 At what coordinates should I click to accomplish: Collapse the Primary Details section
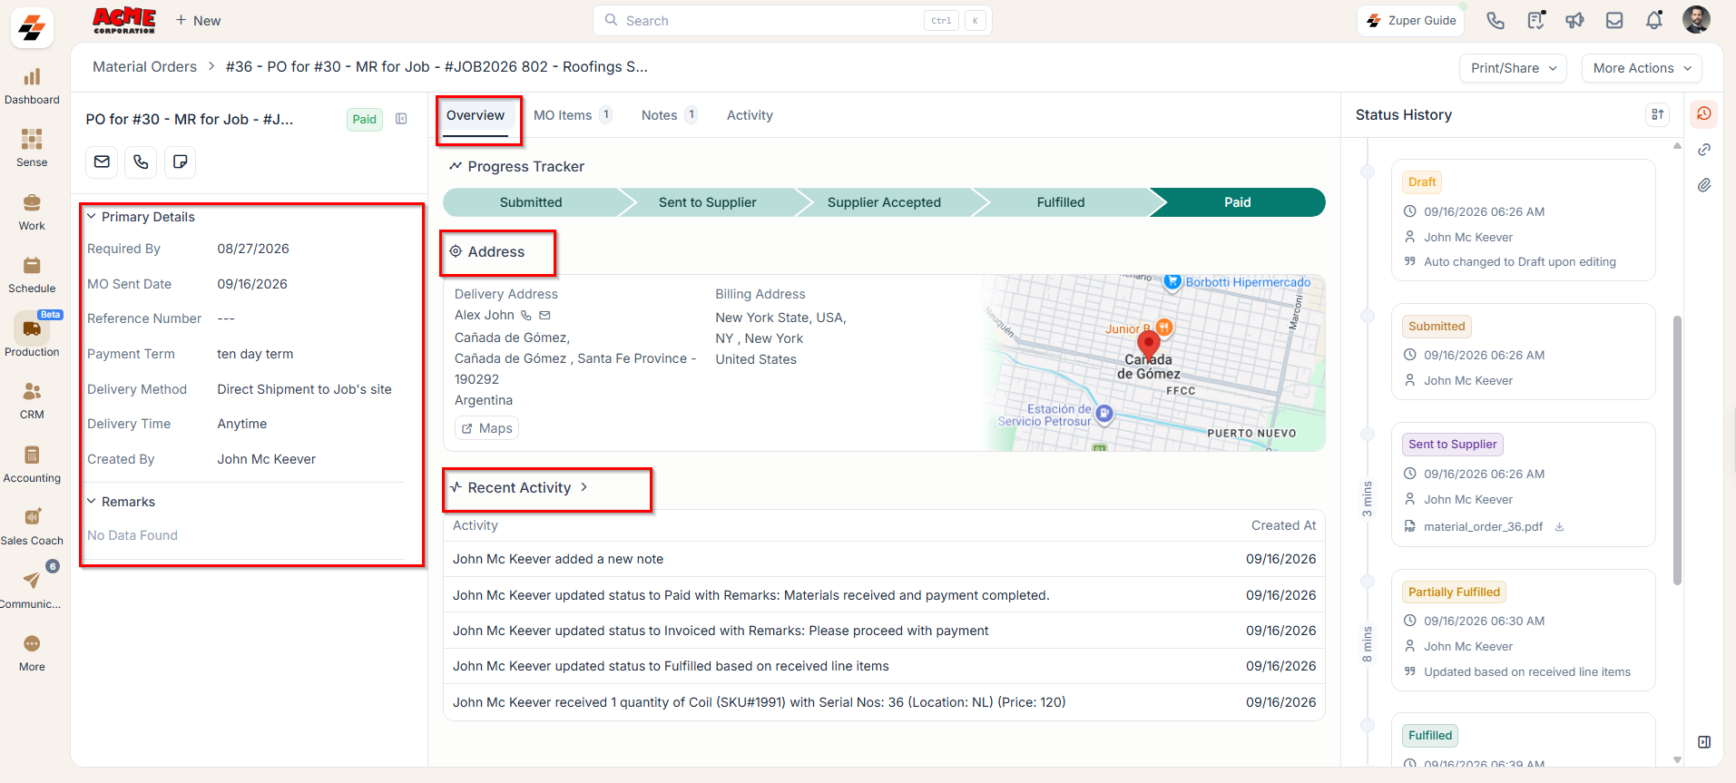click(92, 217)
